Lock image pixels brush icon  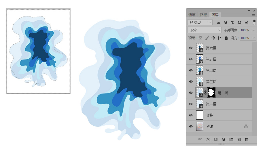[207, 38]
